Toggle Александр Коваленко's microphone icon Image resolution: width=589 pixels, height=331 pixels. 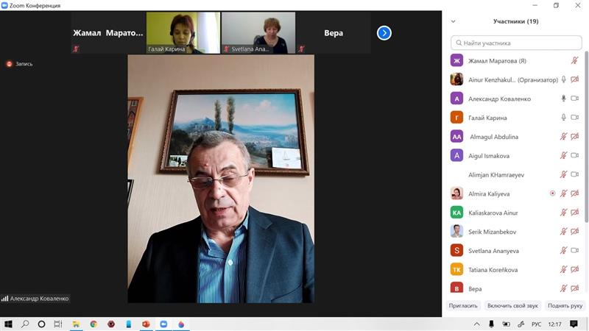click(564, 99)
